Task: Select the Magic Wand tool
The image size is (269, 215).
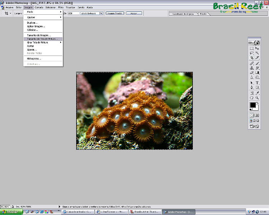Action: 257,53
